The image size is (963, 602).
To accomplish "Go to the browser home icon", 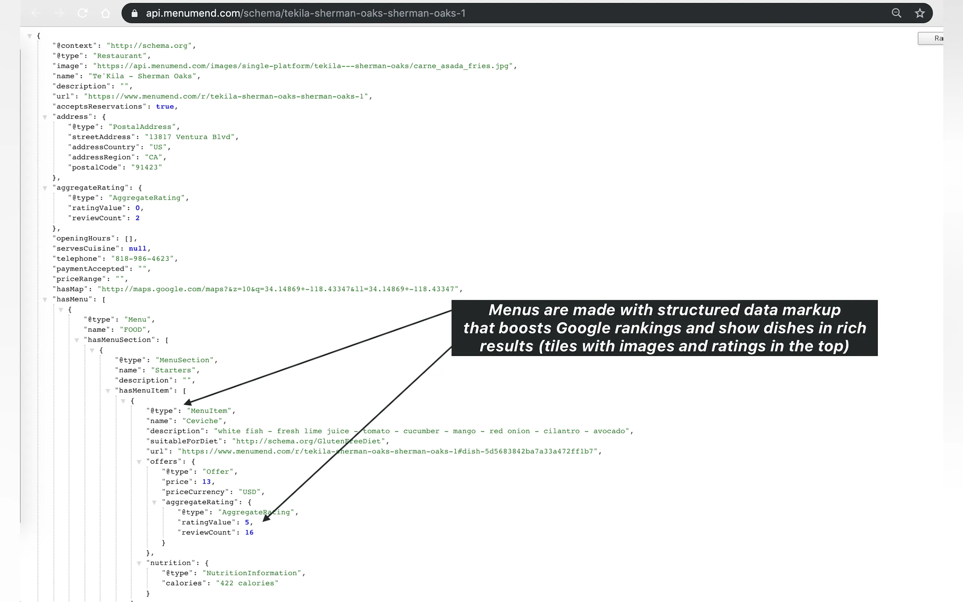I will (105, 13).
